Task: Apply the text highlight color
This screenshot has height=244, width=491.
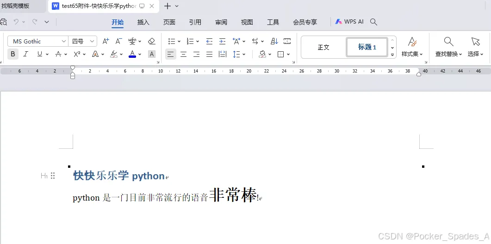Action: [114, 54]
